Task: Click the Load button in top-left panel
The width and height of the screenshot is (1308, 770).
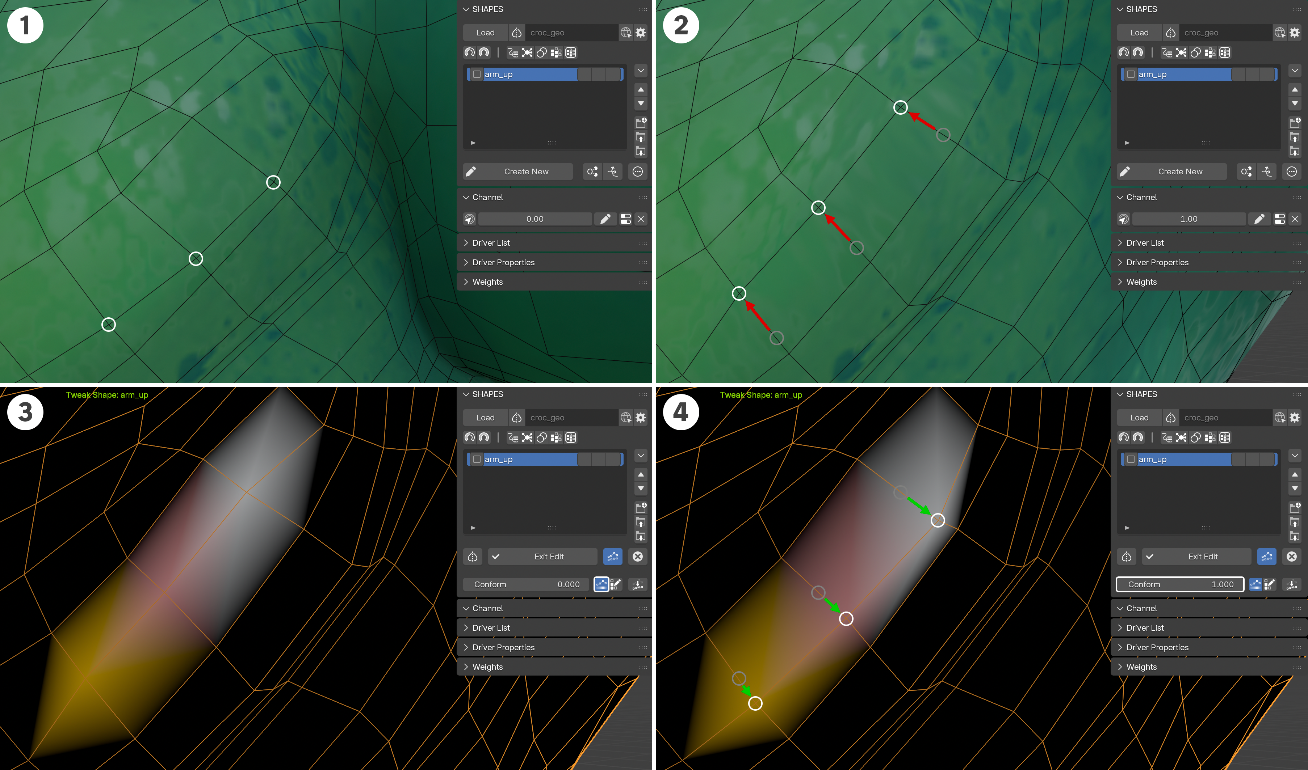Action: (486, 33)
